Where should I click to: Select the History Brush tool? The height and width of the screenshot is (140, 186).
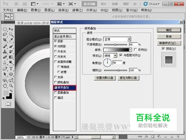coord(11,51)
